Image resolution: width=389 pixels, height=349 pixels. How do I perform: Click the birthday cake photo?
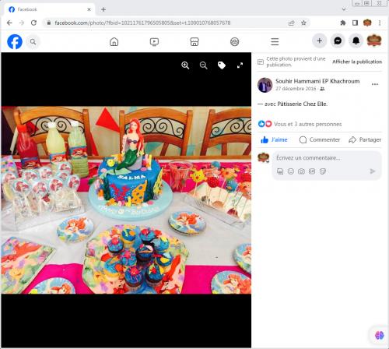click(x=126, y=200)
